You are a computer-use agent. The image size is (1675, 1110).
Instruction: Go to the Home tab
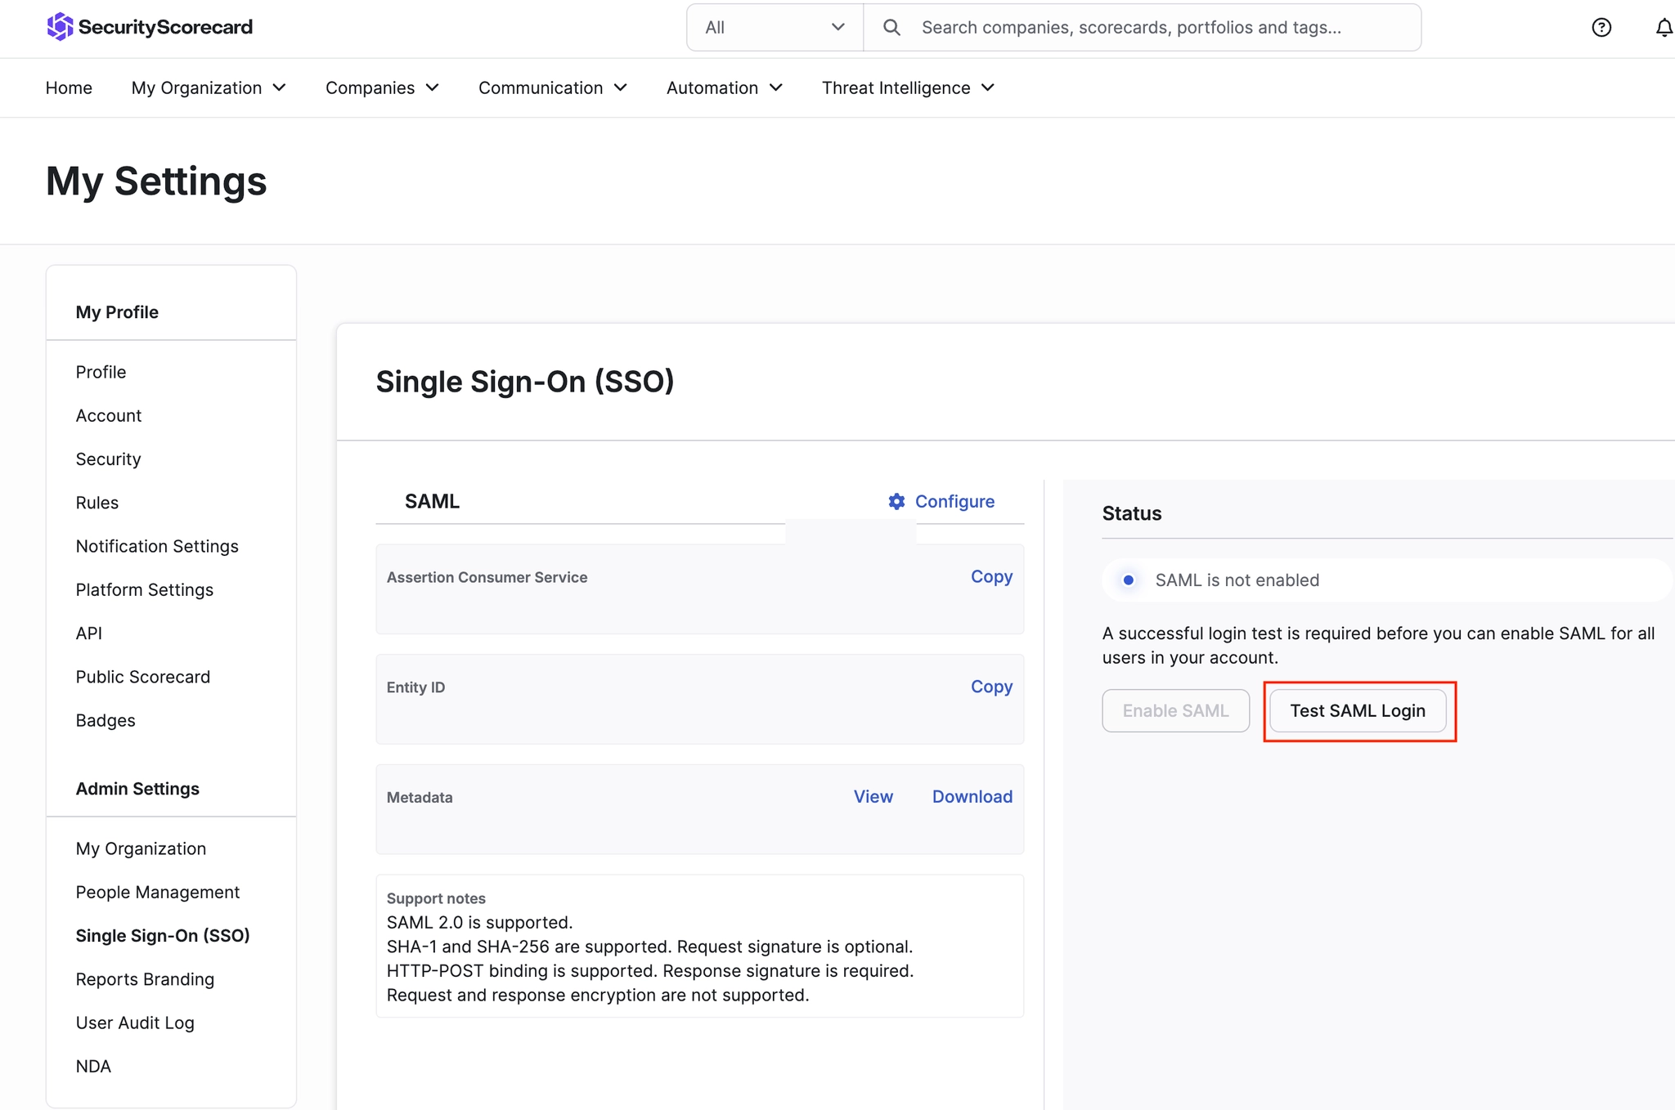coord(69,87)
